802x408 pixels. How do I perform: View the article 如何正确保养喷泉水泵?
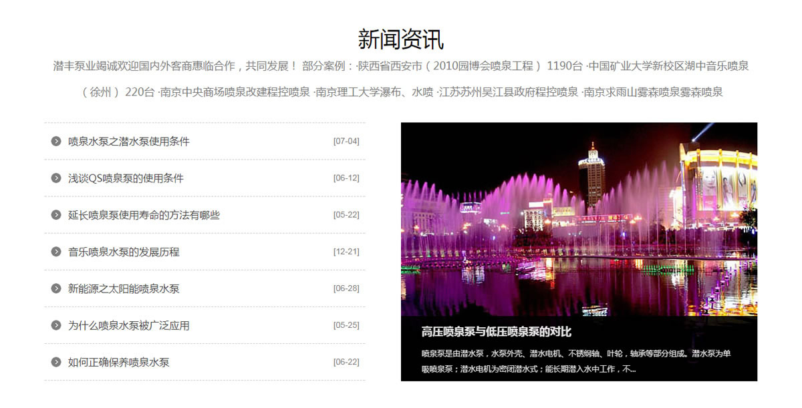click(119, 362)
